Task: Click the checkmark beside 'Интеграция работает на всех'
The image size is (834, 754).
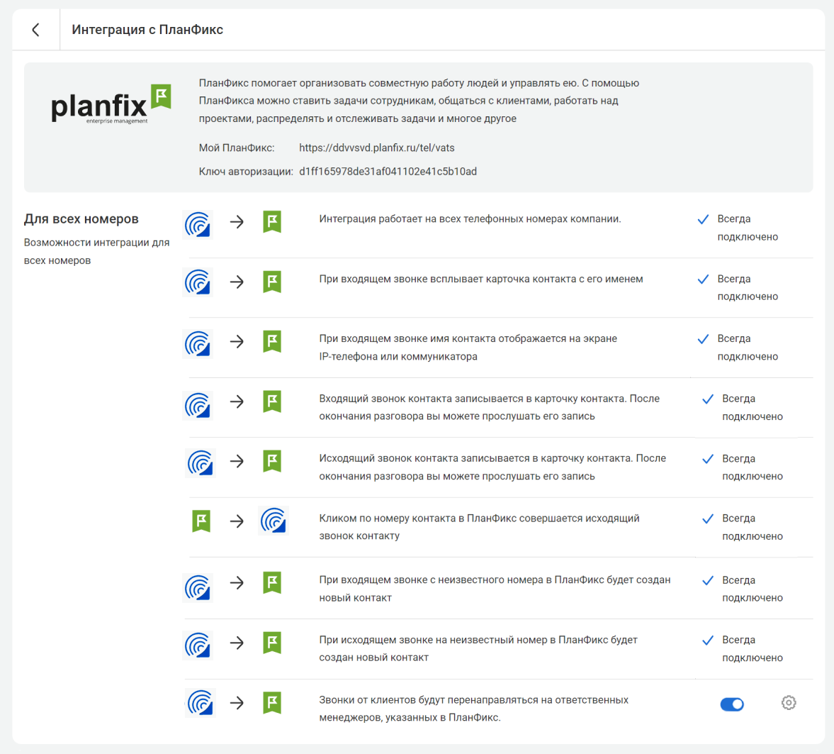Action: (x=703, y=219)
